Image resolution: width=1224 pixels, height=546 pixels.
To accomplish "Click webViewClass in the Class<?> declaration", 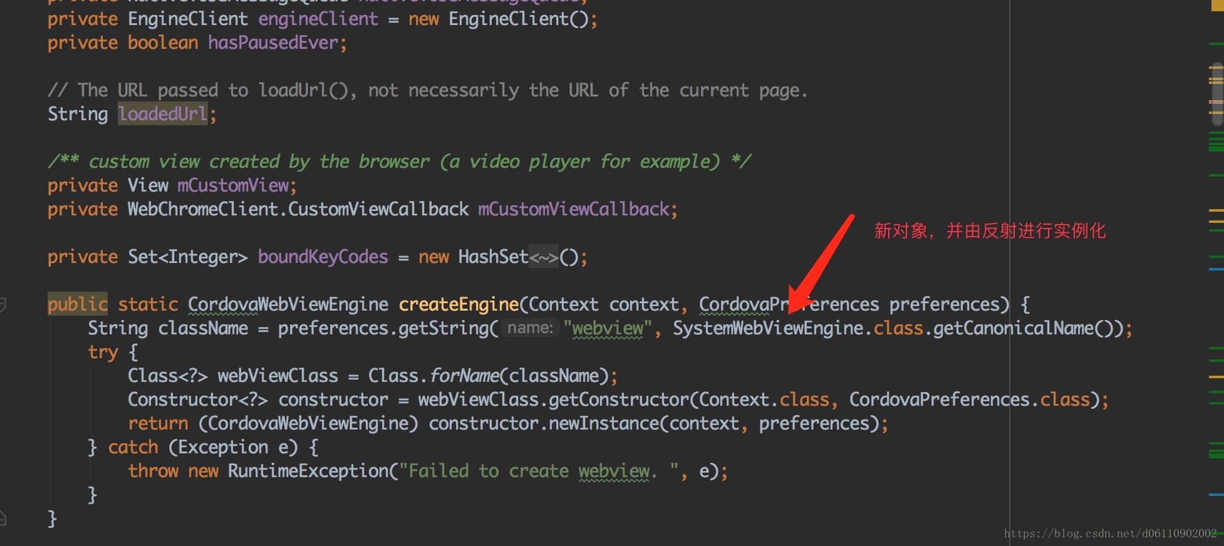I will 278,376.
